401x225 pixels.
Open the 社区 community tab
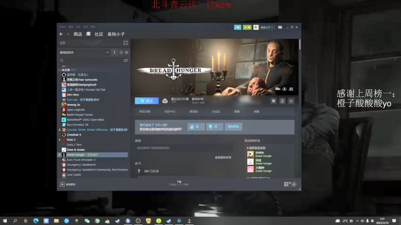99,34
